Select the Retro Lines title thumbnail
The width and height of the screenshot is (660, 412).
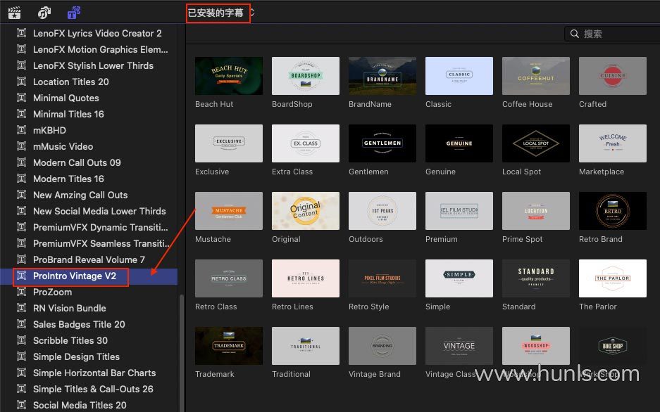click(x=306, y=278)
